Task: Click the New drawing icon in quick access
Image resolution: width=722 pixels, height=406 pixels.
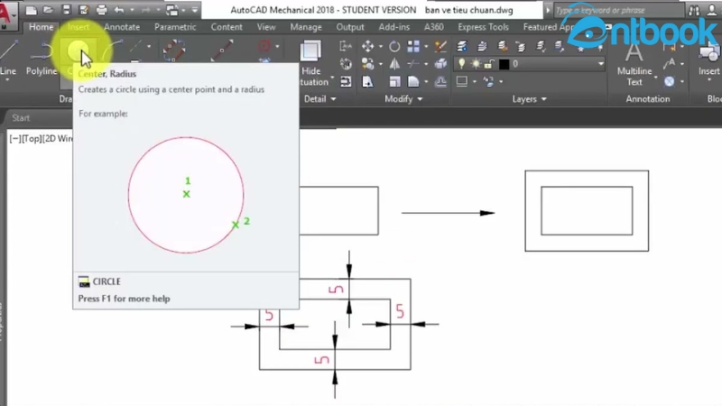Action: point(32,10)
